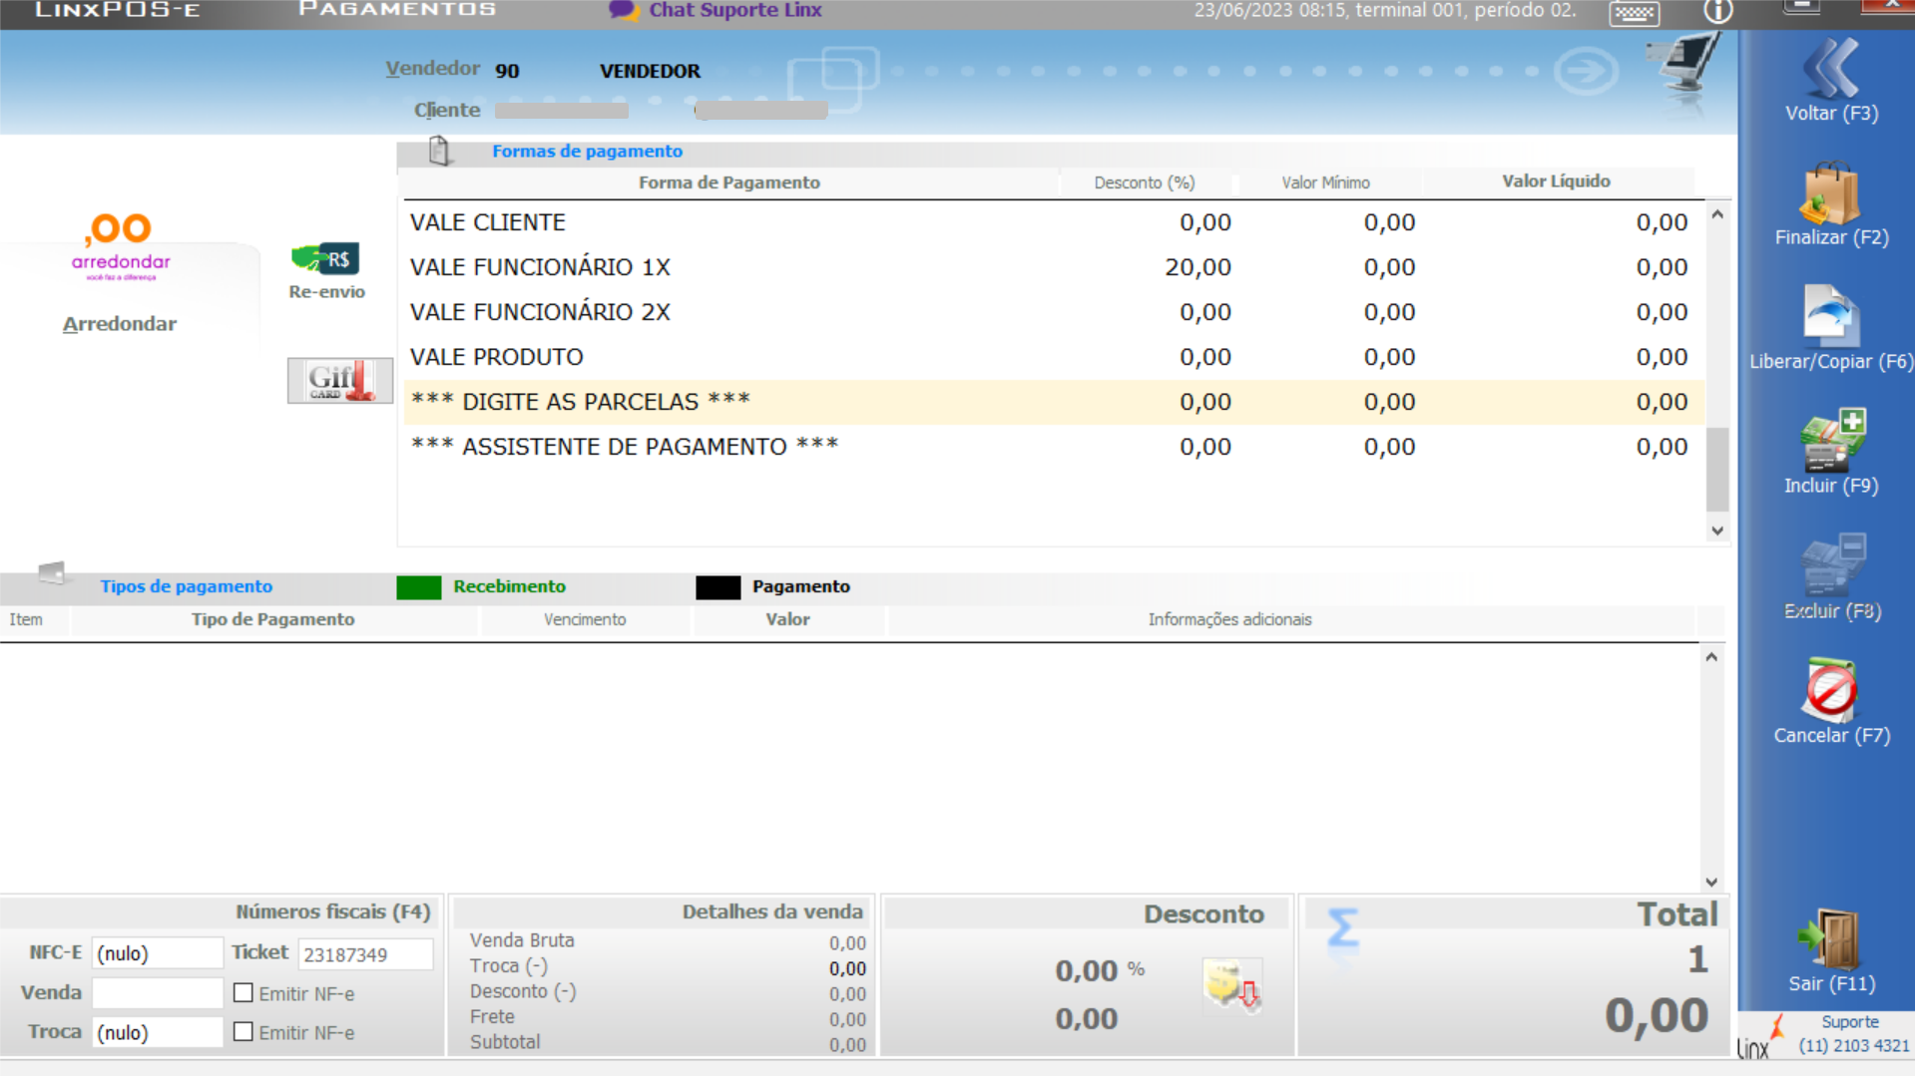This screenshot has width=1915, height=1076.
Task: Click the Cancelar (F7) prohibited sign icon
Action: (x=1830, y=689)
